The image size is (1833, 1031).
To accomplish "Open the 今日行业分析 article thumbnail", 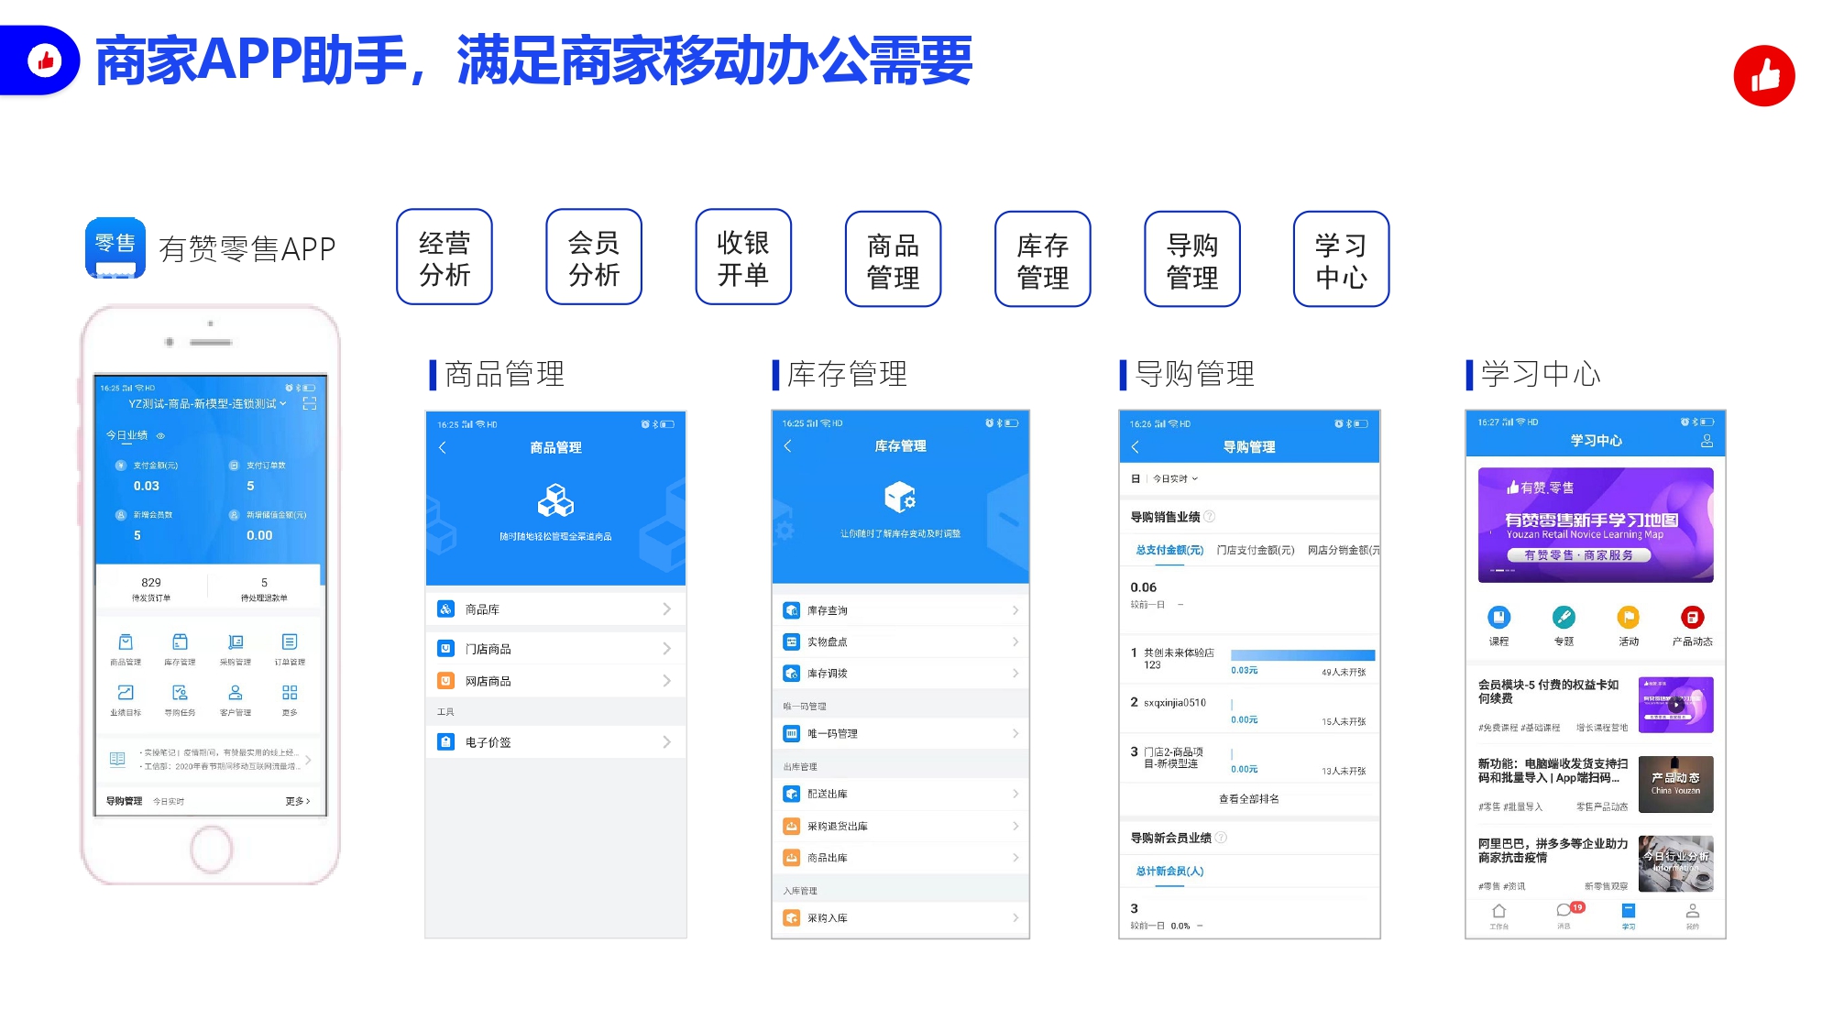I will click(x=1675, y=864).
